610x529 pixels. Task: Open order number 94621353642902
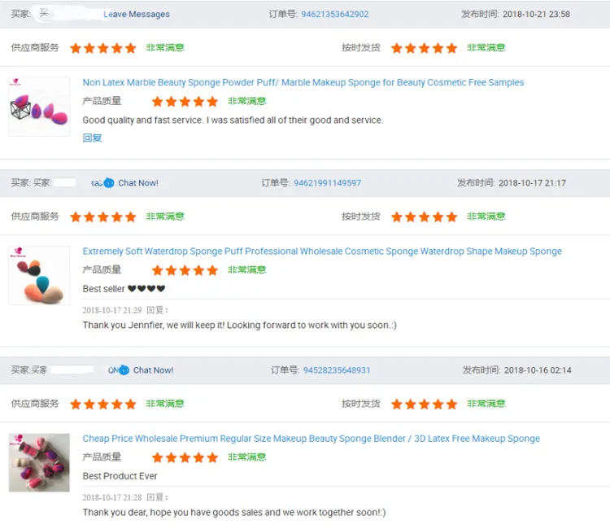[335, 15]
